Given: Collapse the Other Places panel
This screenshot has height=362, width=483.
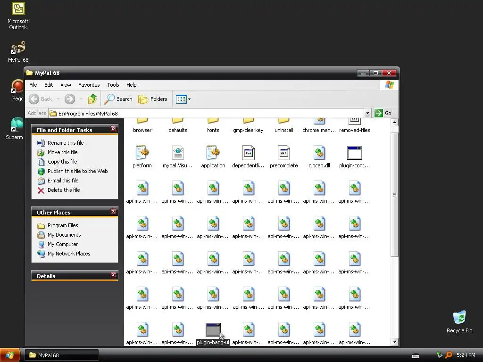Looking at the screenshot, I should (x=113, y=211).
